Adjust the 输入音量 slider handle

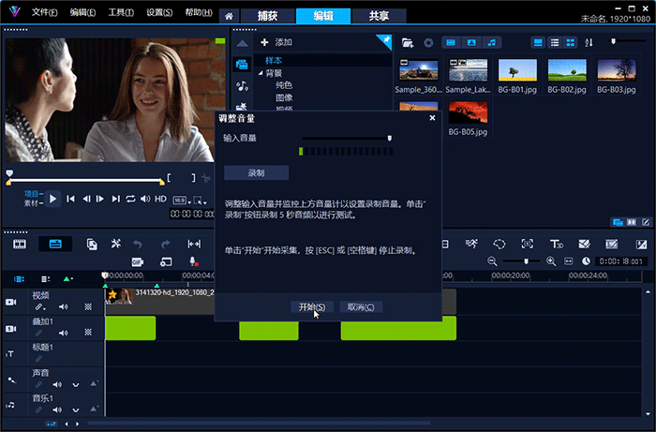[x=390, y=138]
